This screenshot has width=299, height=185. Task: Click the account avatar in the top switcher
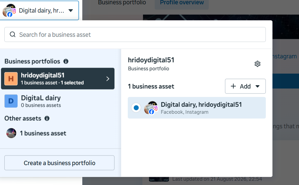coord(9,11)
